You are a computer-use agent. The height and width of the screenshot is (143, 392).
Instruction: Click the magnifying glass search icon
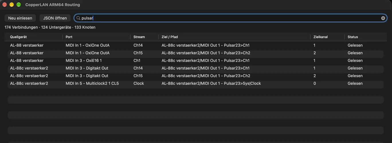78,18
